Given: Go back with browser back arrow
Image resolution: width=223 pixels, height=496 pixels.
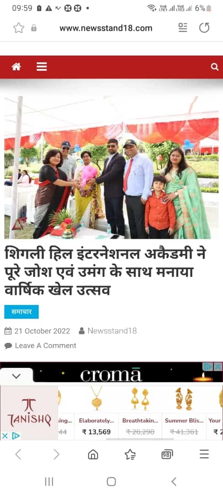Looking at the screenshot, I should (18, 455).
